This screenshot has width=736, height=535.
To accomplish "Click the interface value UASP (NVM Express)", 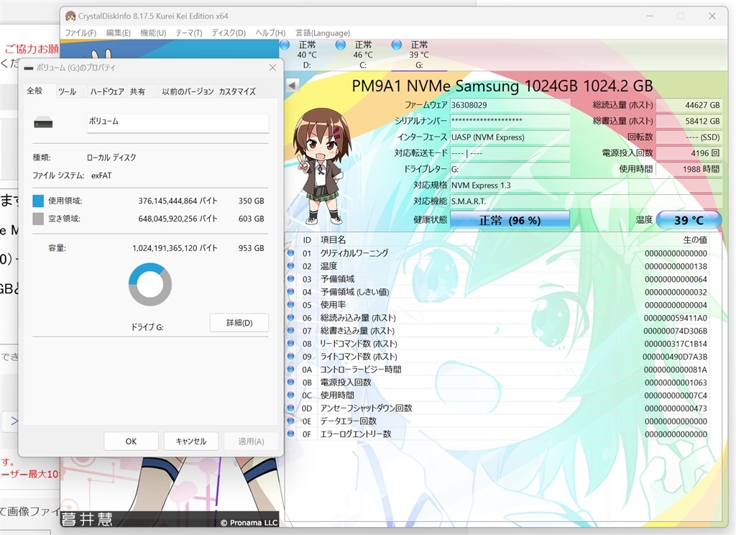I will point(510,137).
